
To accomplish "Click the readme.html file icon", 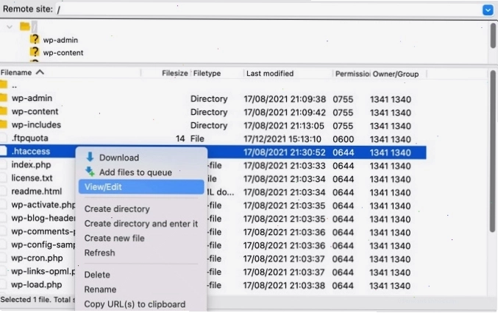I will click(3, 191).
